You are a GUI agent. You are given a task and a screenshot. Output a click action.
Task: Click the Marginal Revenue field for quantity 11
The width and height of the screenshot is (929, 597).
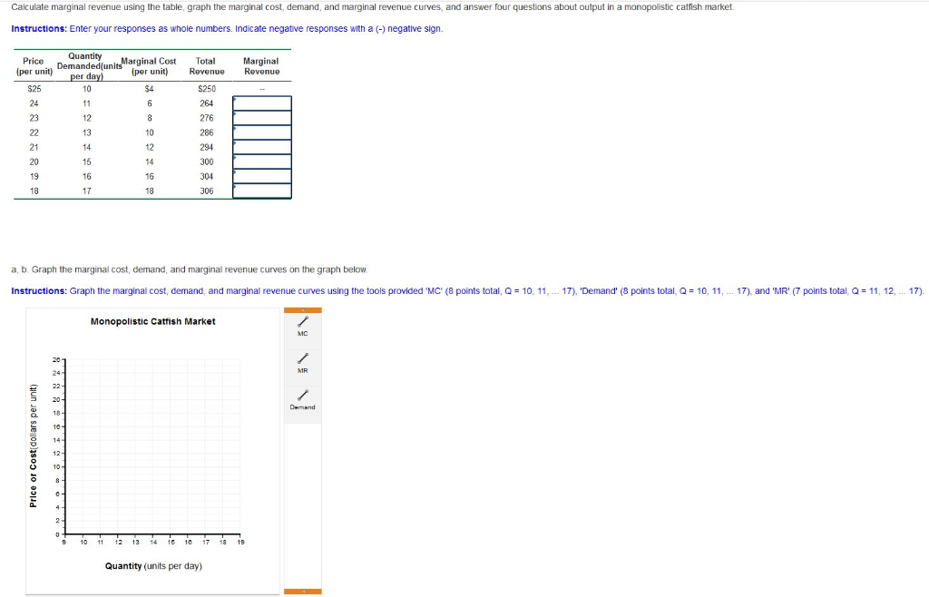click(x=262, y=103)
